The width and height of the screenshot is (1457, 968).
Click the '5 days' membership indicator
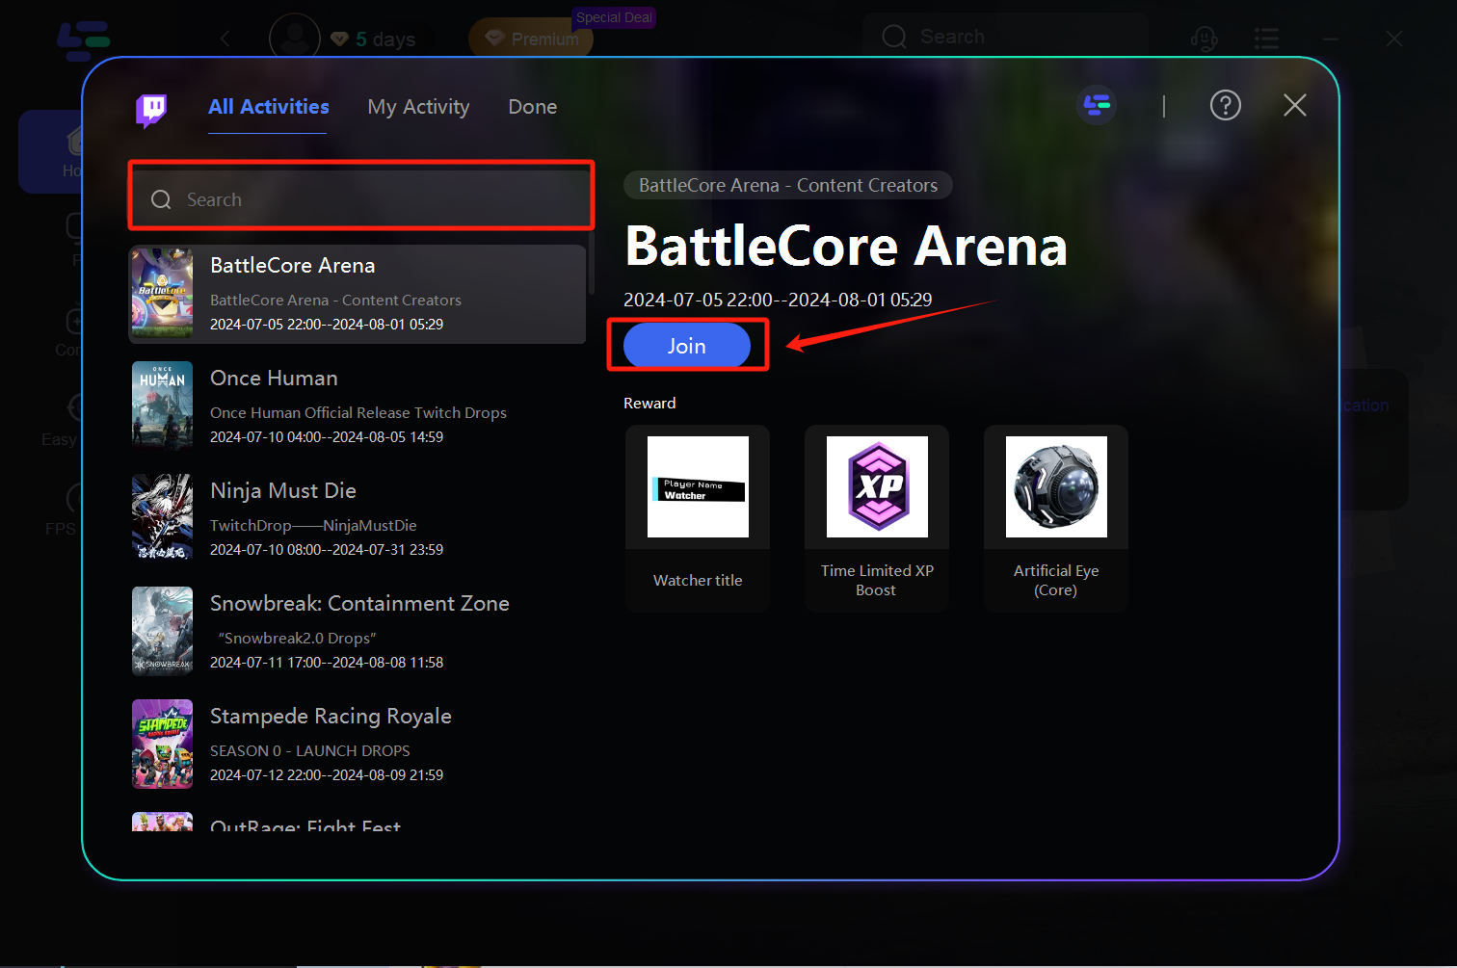point(373,39)
